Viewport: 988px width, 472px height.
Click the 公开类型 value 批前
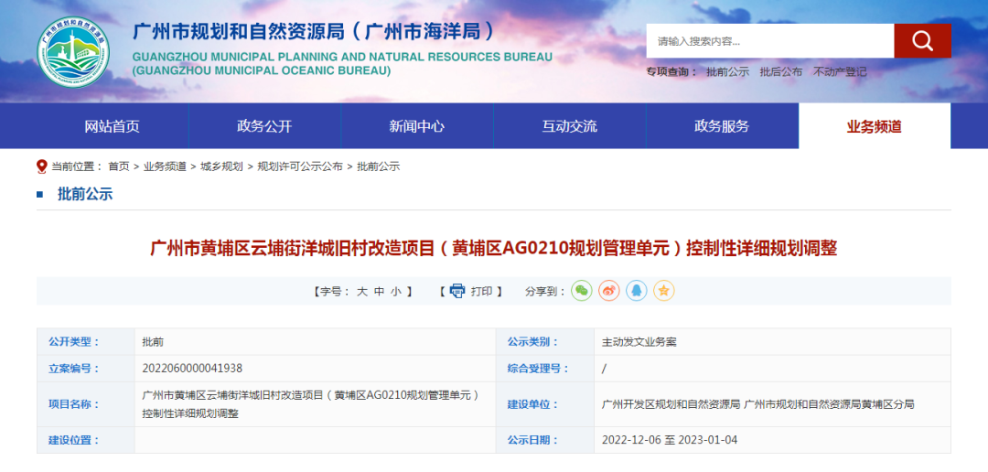153,342
